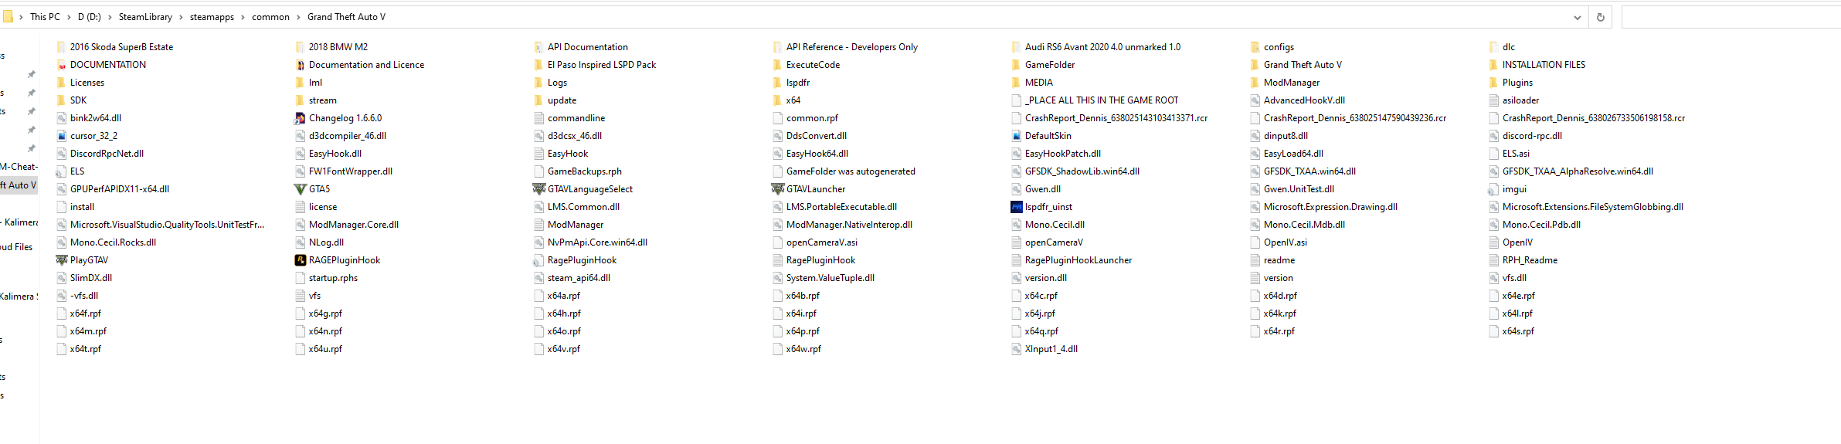Select the ELS settings file icon
This screenshot has width=1841, height=444.
click(61, 171)
